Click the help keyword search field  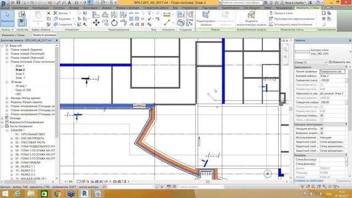[x=242, y=3]
